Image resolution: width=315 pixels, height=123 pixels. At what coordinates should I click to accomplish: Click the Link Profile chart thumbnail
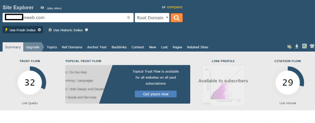223,85
